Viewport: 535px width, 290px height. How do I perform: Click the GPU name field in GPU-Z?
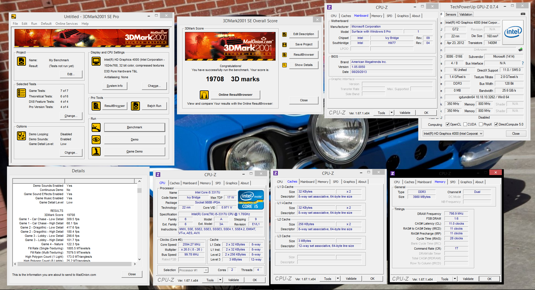[x=473, y=23]
